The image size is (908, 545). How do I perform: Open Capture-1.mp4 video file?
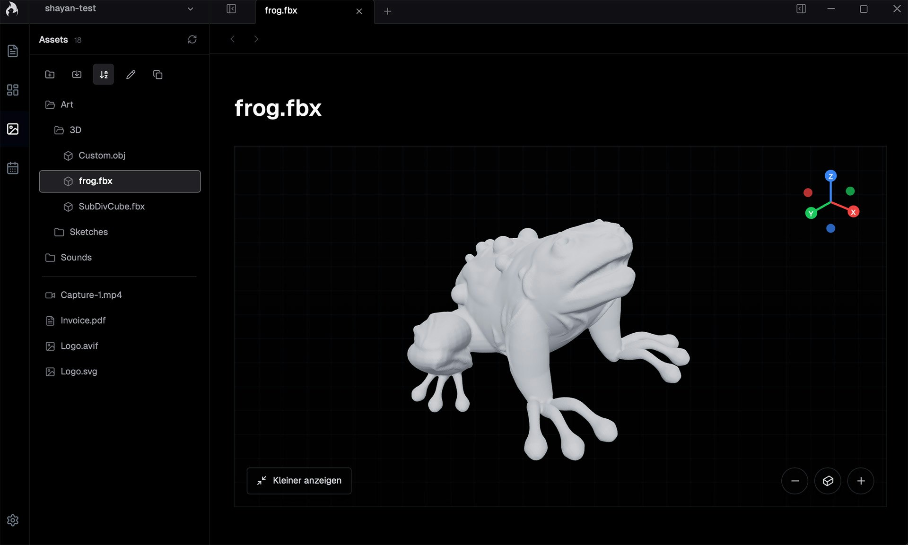tap(120, 295)
